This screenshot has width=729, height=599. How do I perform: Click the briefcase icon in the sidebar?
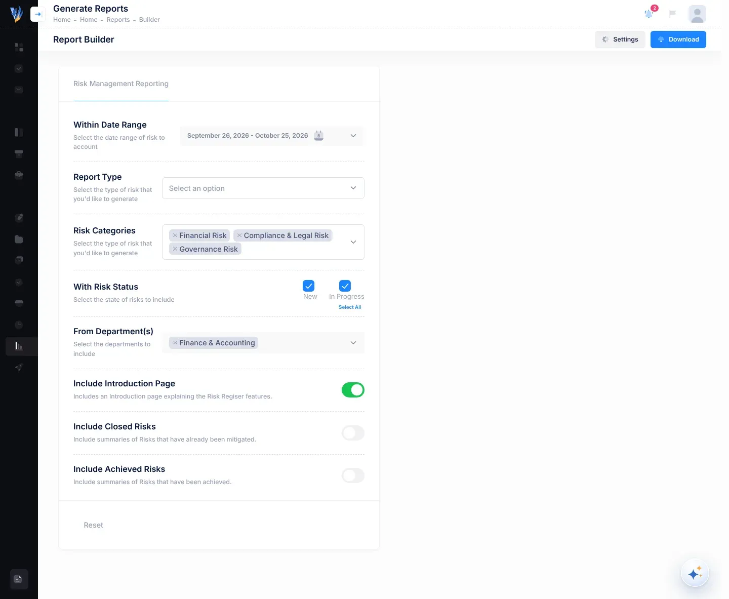[x=19, y=175]
